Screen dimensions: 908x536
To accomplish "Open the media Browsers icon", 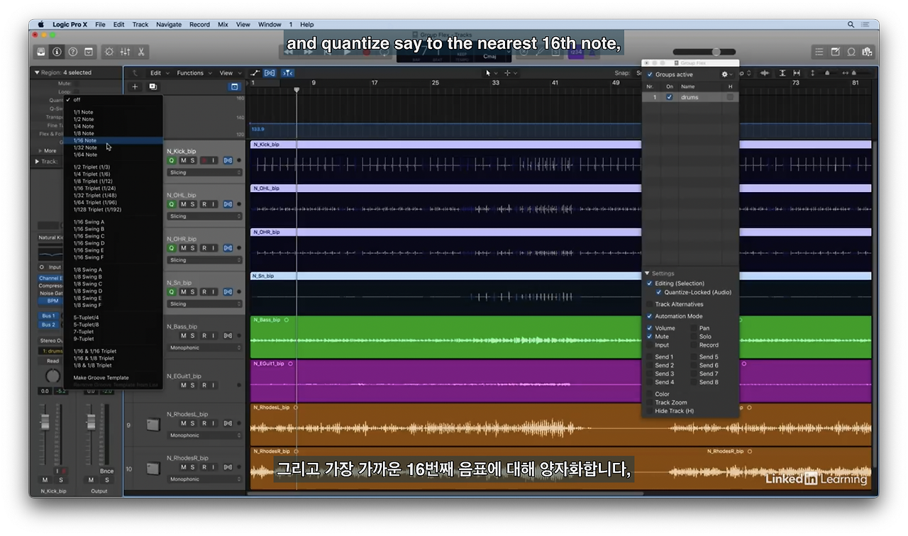I will click(866, 52).
